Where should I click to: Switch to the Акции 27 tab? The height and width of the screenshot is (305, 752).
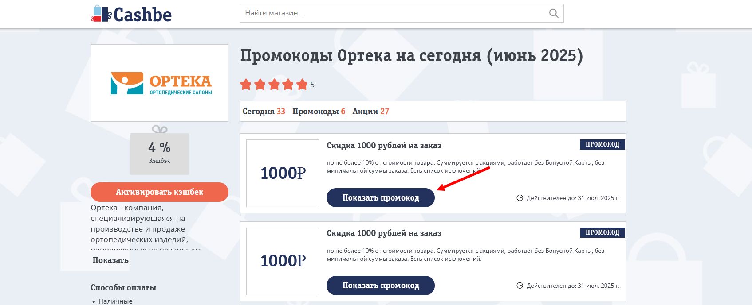click(x=370, y=112)
